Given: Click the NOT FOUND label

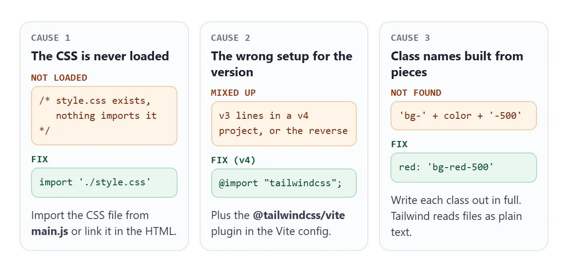Looking at the screenshot, I should (x=416, y=93).
